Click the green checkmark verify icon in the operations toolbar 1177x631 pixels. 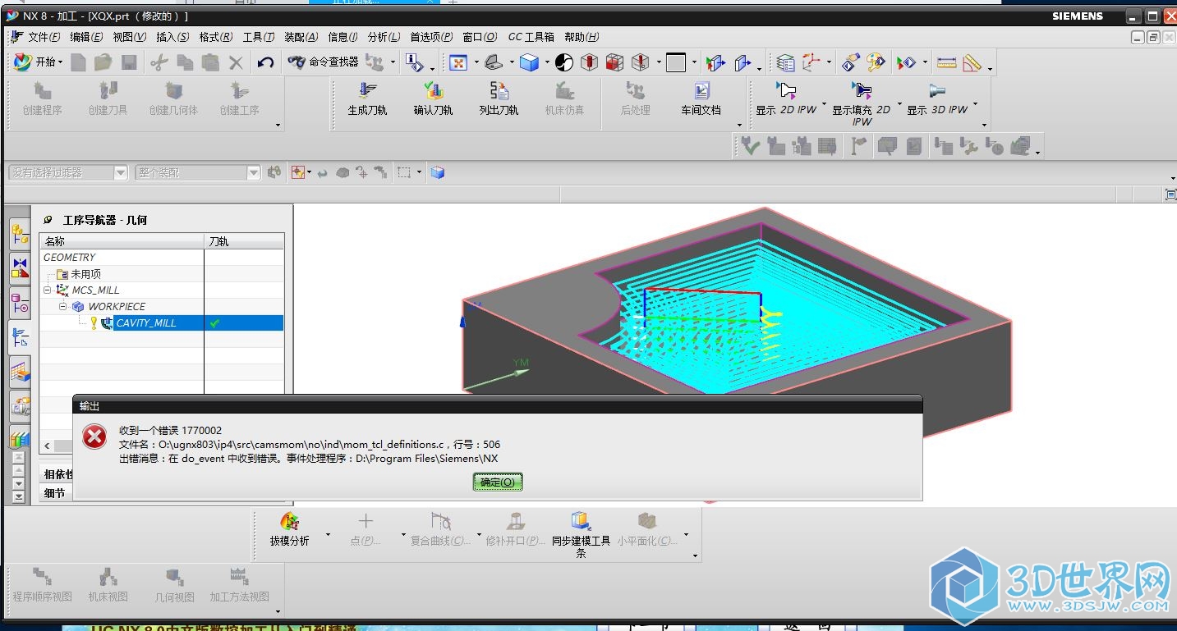pyautogui.click(x=749, y=146)
